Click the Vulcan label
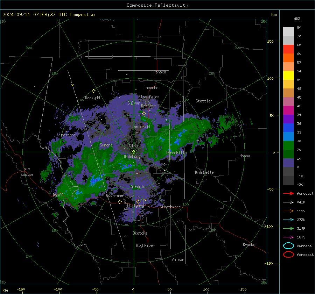The image size is (315, 294). coord(178,260)
